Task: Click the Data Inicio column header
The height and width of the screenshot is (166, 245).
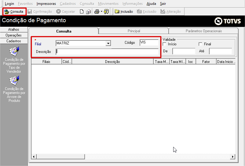Action: pos(226,62)
